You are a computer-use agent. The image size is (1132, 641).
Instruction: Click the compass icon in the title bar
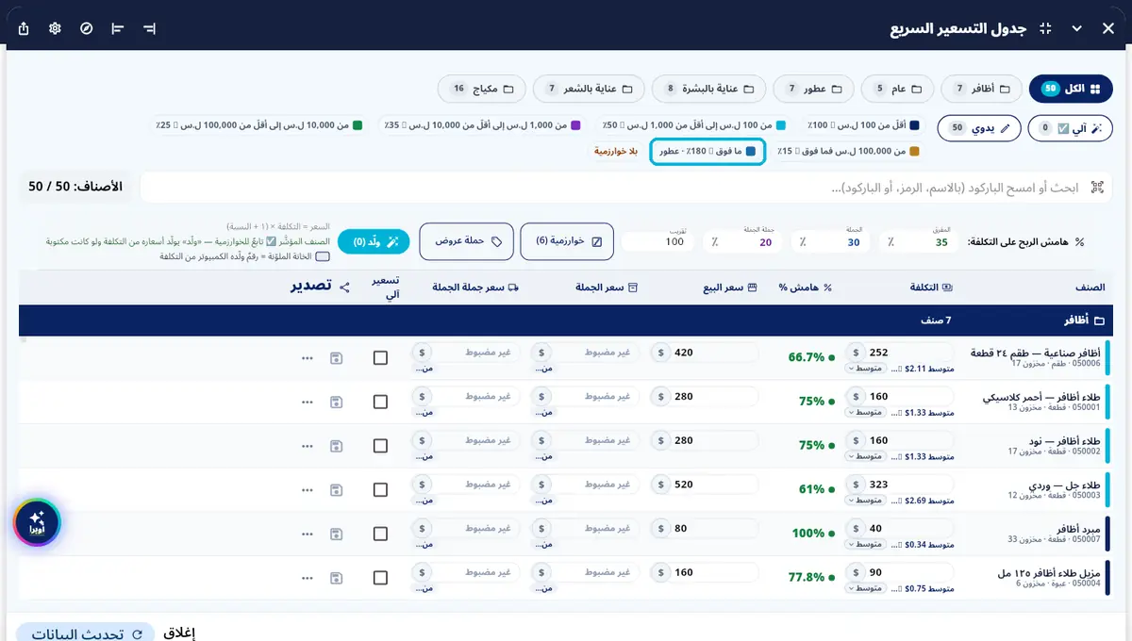click(87, 28)
